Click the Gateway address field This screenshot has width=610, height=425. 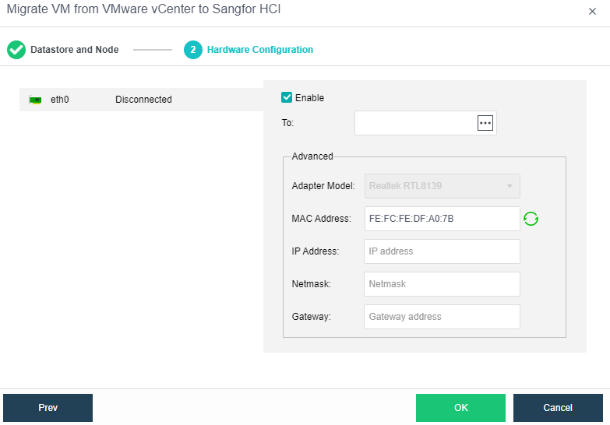[x=441, y=317]
